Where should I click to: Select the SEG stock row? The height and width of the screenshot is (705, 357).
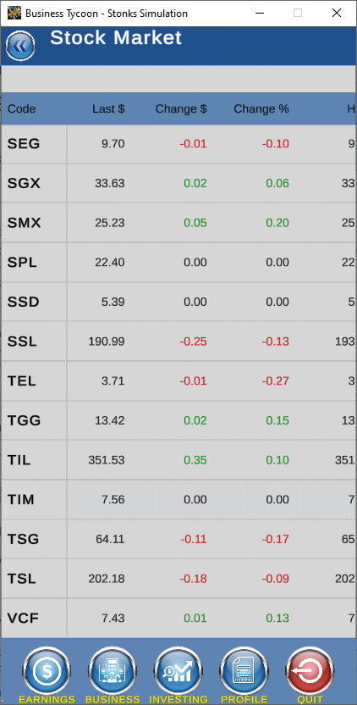pos(178,144)
